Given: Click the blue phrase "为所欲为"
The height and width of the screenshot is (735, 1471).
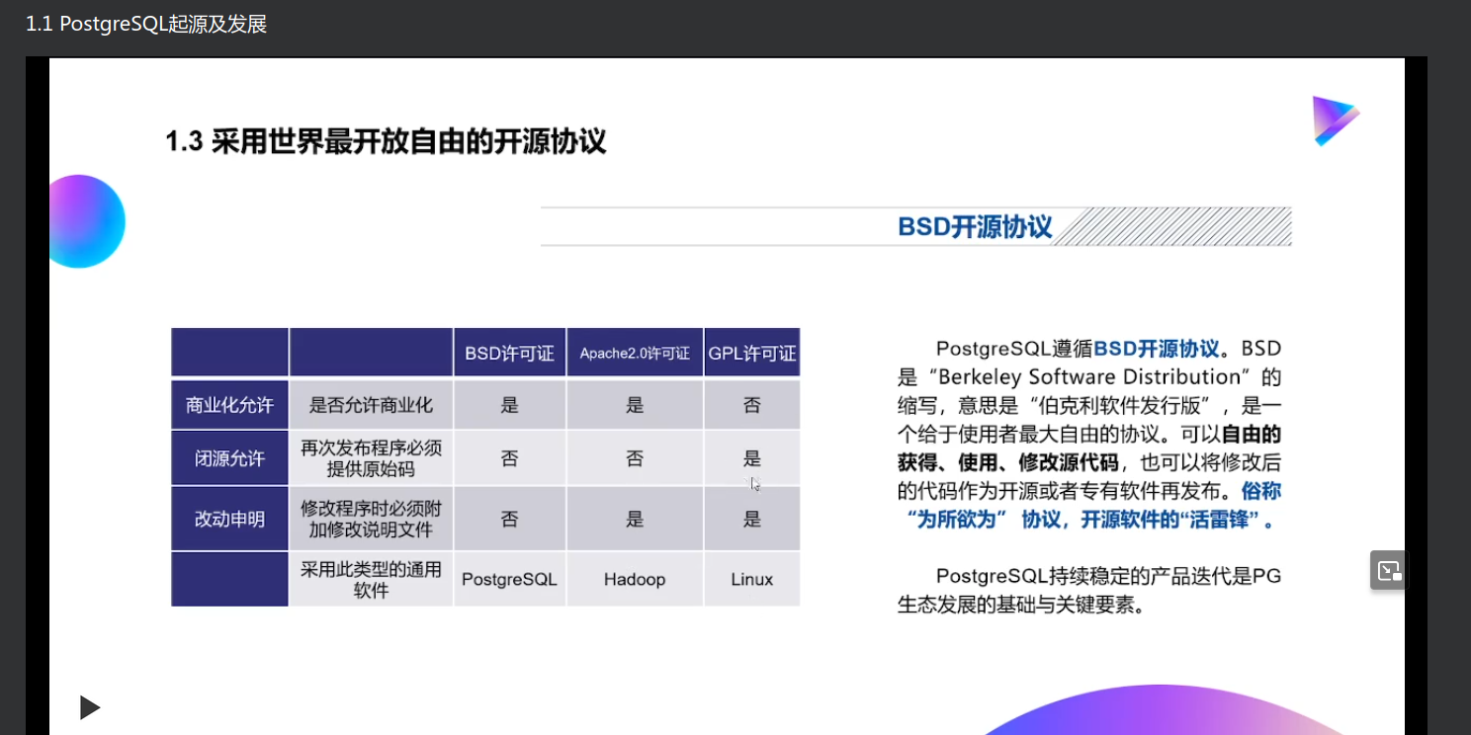Looking at the screenshot, I should (959, 521).
